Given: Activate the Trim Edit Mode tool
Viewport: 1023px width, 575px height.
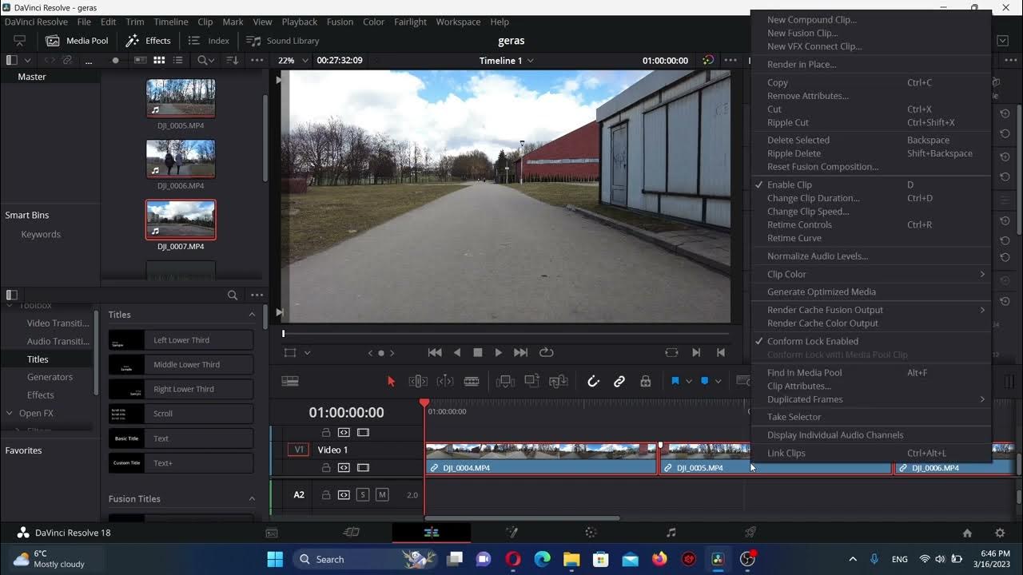Looking at the screenshot, I should (418, 382).
